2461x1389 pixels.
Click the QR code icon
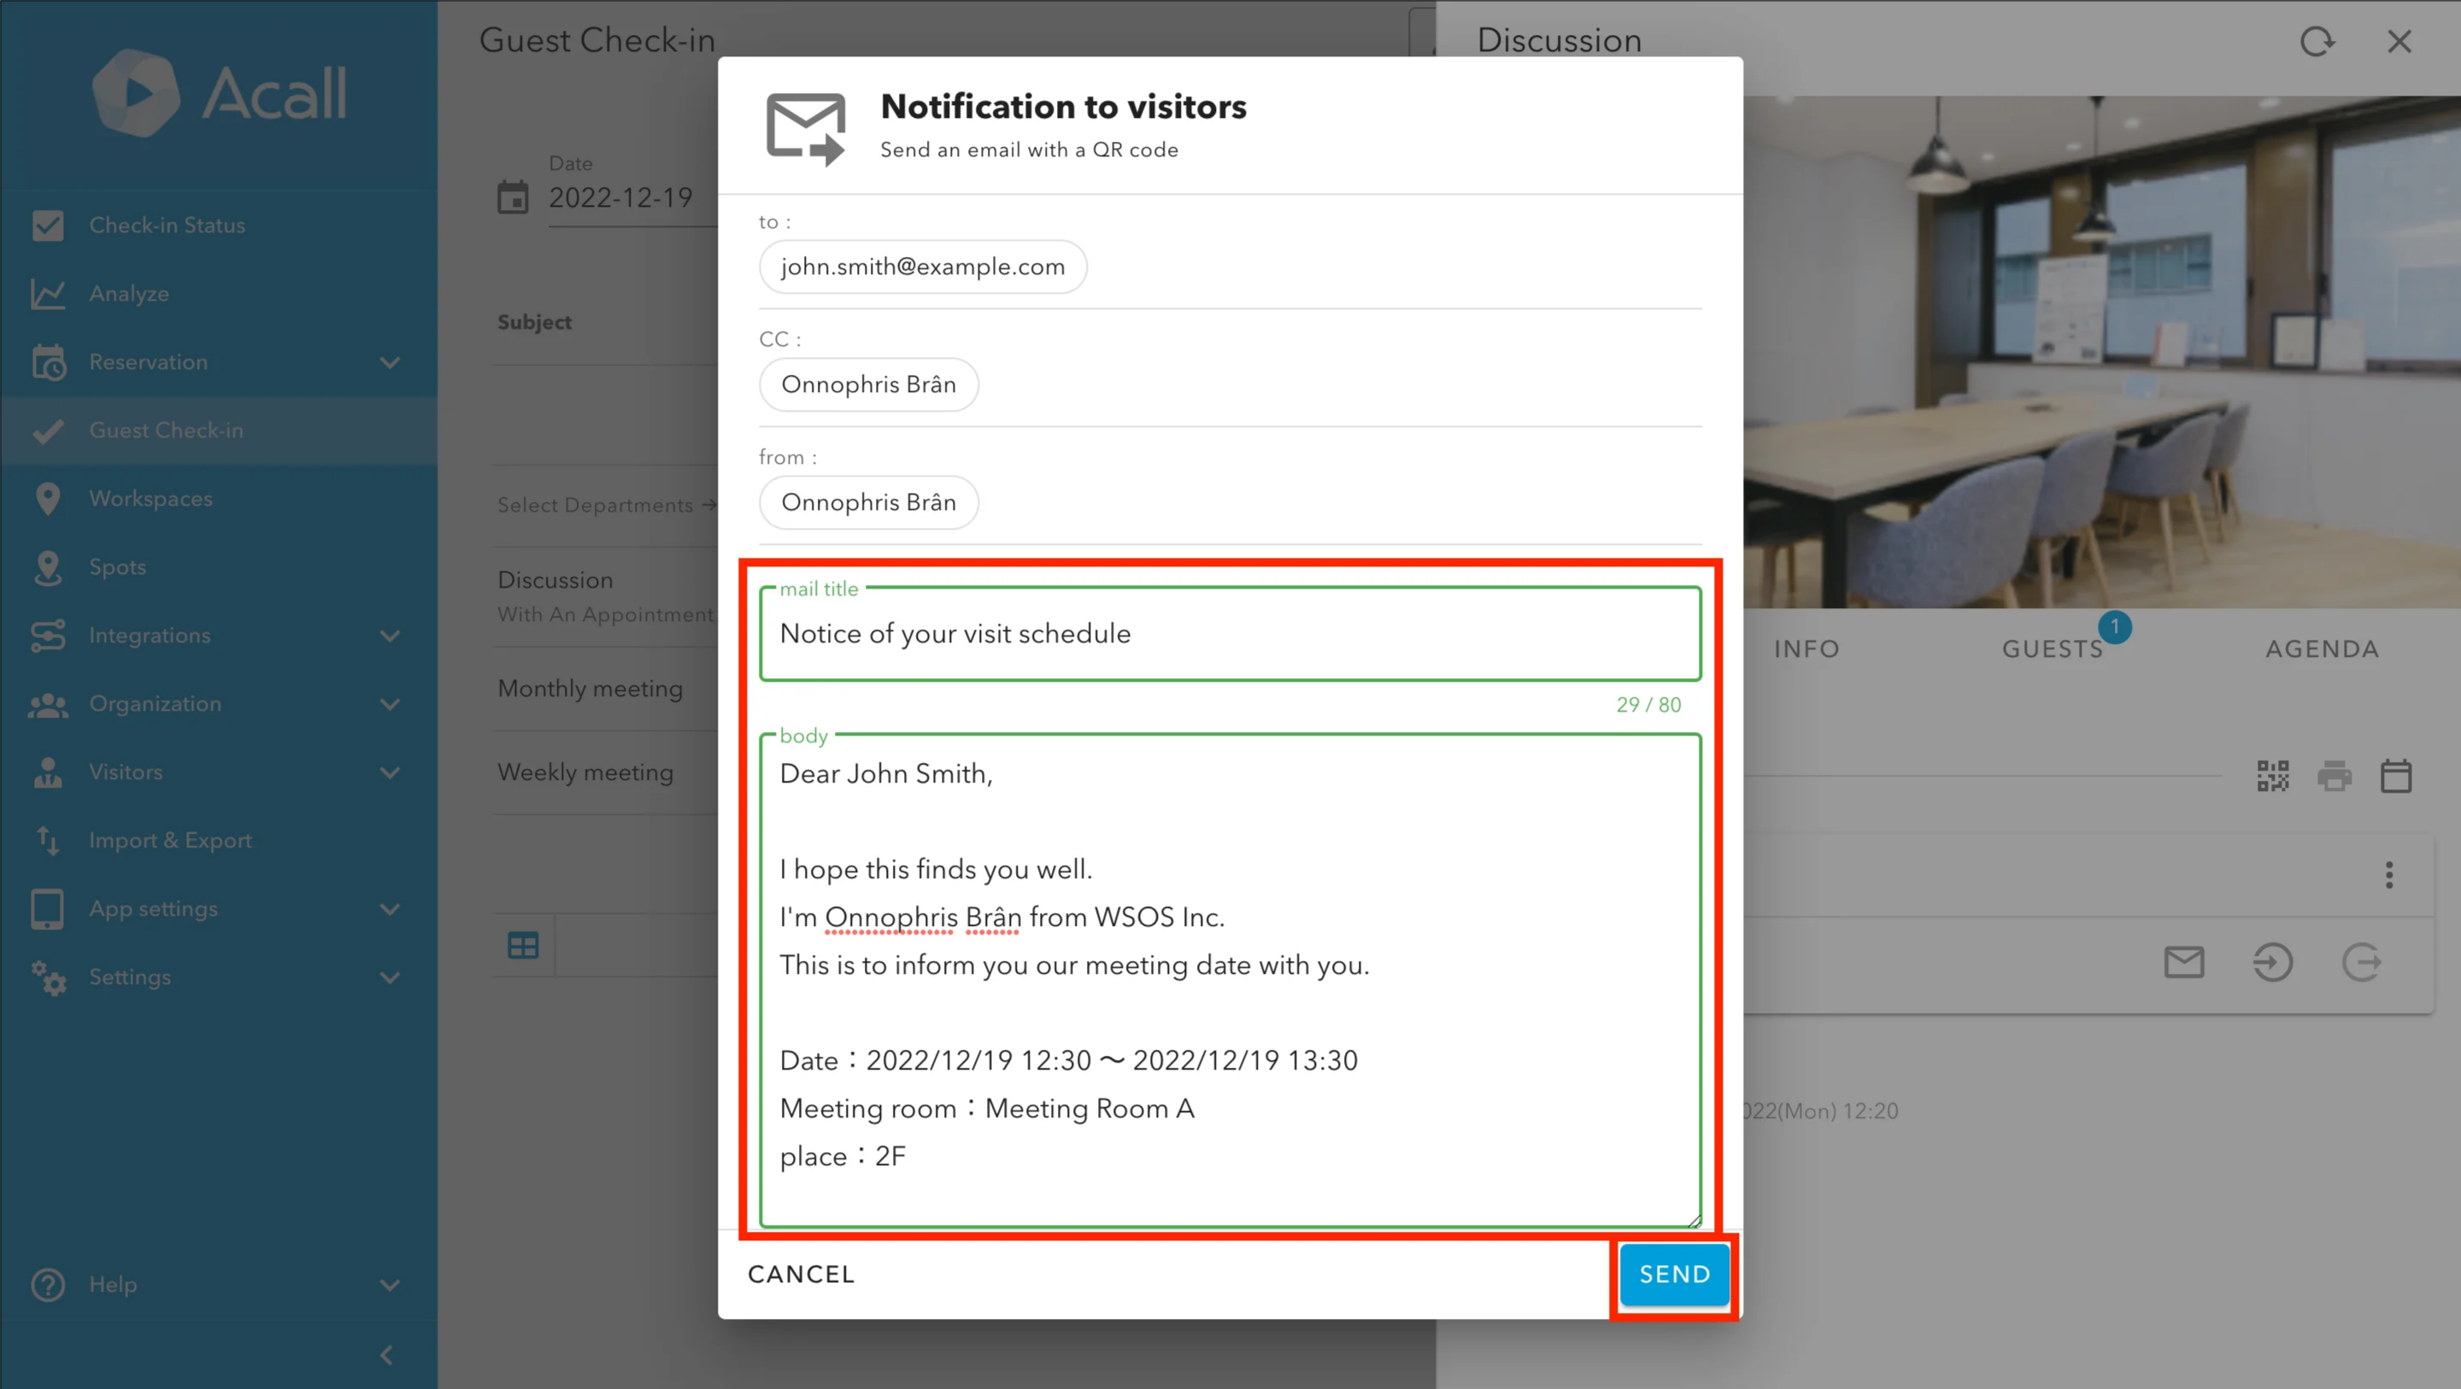coord(2273,776)
